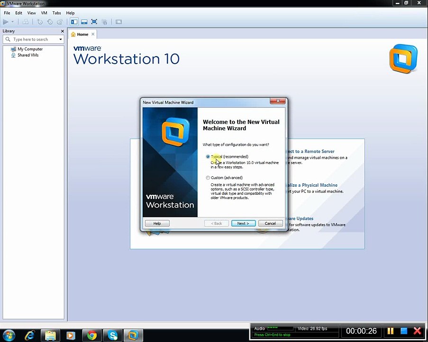Image resolution: width=428 pixels, height=342 pixels.
Task: Cancel recording with red X
Action: [418, 331]
